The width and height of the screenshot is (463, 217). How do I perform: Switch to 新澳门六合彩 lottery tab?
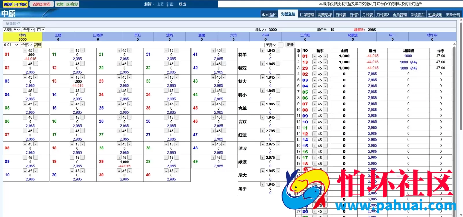pos(15,4)
